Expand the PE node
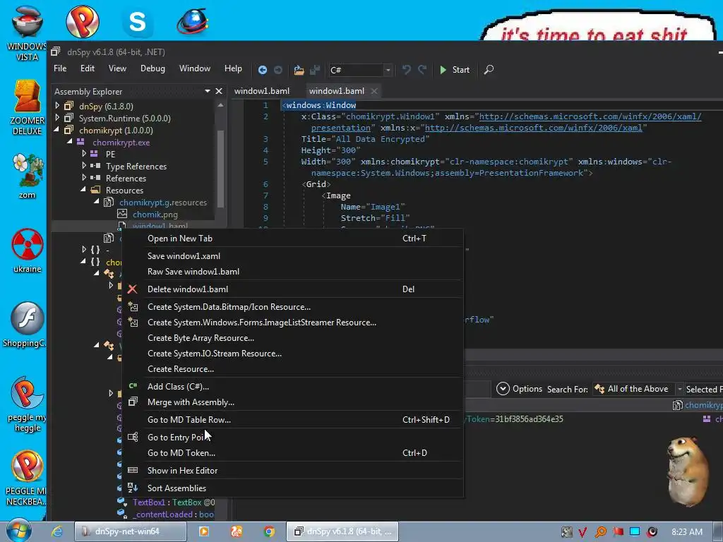 pos(84,153)
